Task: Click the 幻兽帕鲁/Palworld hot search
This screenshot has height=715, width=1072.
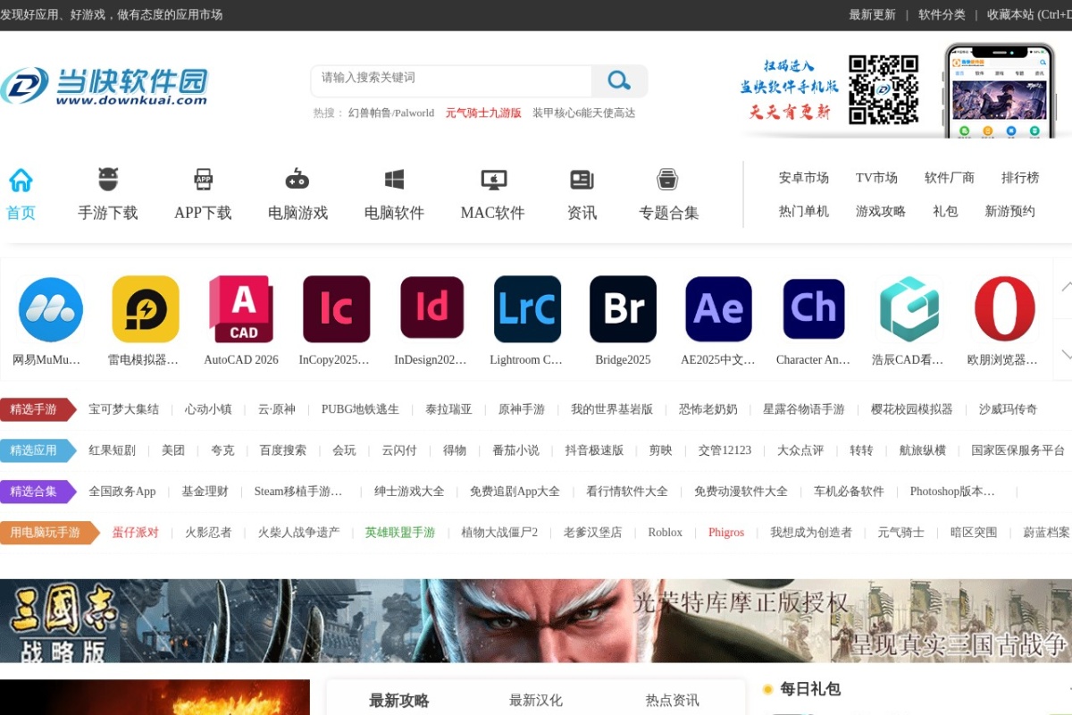Action: pyautogui.click(x=391, y=114)
